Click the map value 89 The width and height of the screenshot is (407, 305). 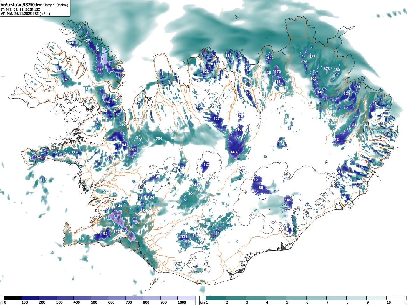71,43
